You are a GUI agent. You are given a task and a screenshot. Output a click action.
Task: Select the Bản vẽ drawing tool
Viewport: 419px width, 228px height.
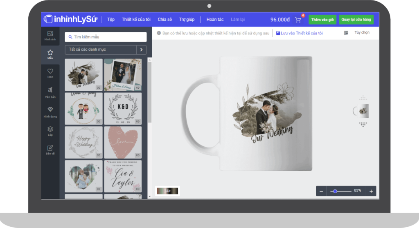tap(50, 150)
